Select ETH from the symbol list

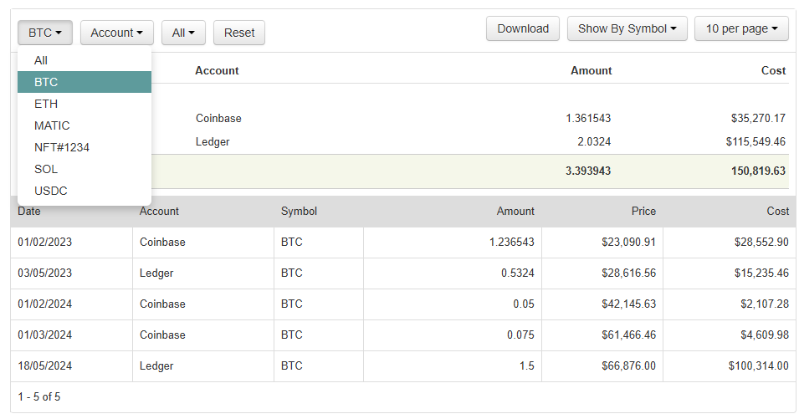(46, 104)
